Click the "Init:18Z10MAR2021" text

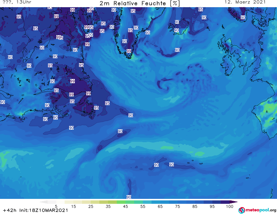43,210
